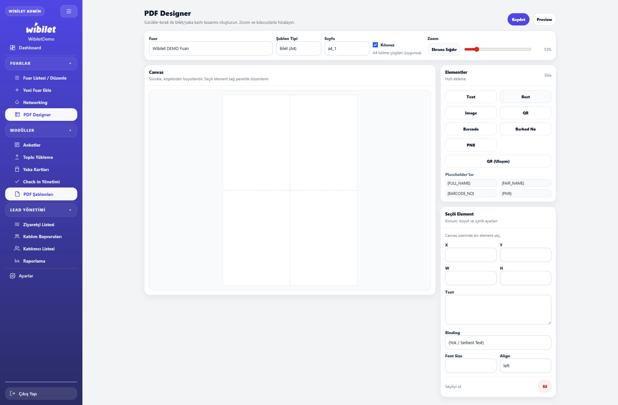Open Ziyaretçi Listesi menu item

point(39,225)
